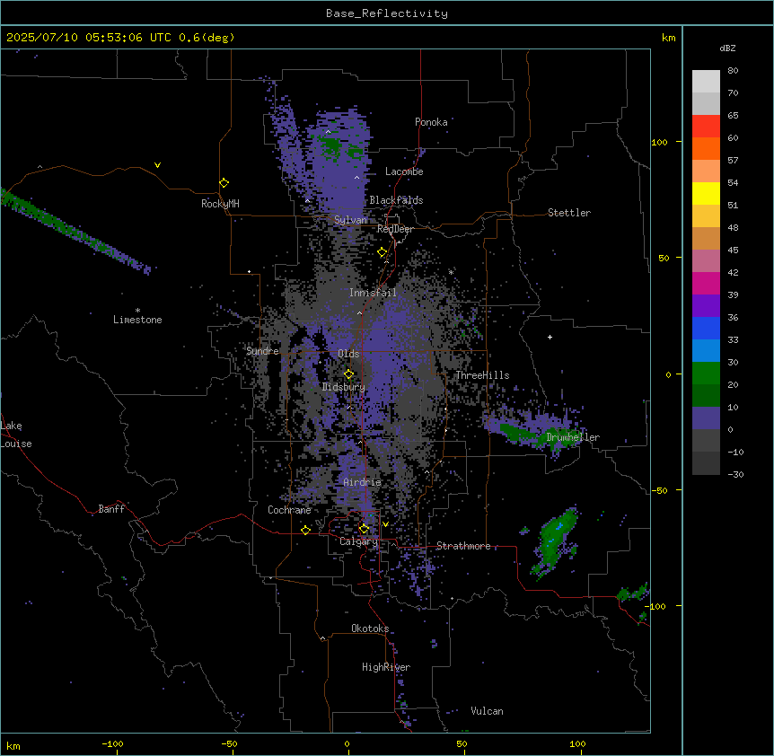Click the ThreeHills town label

click(482, 375)
